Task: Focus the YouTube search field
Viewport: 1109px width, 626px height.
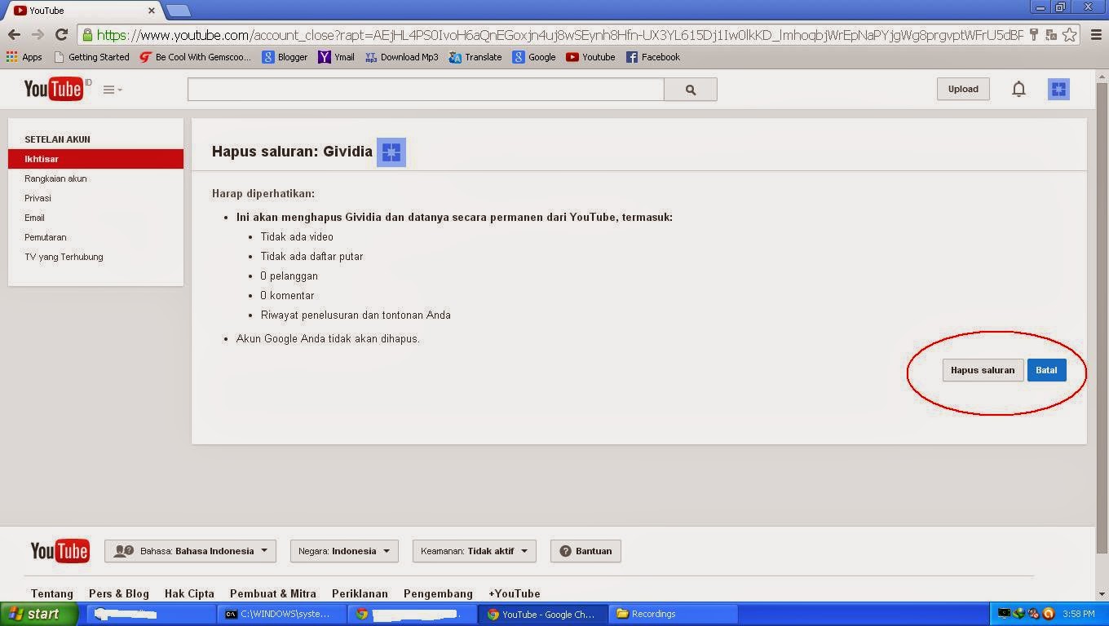Action: click(x=426, y=90)
